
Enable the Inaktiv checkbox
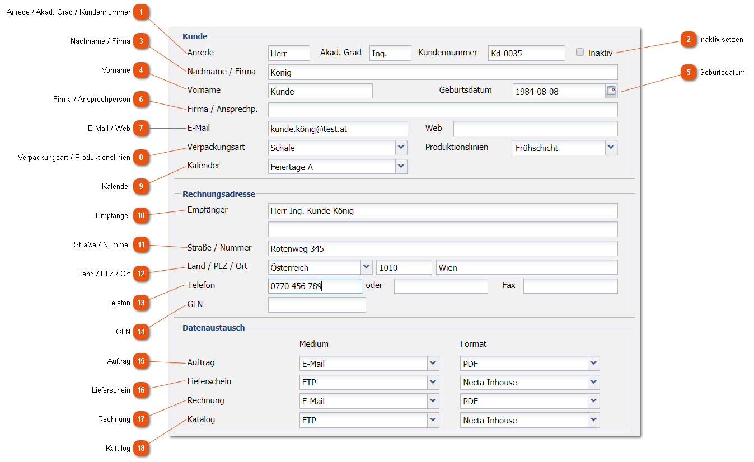click(580, 52)
